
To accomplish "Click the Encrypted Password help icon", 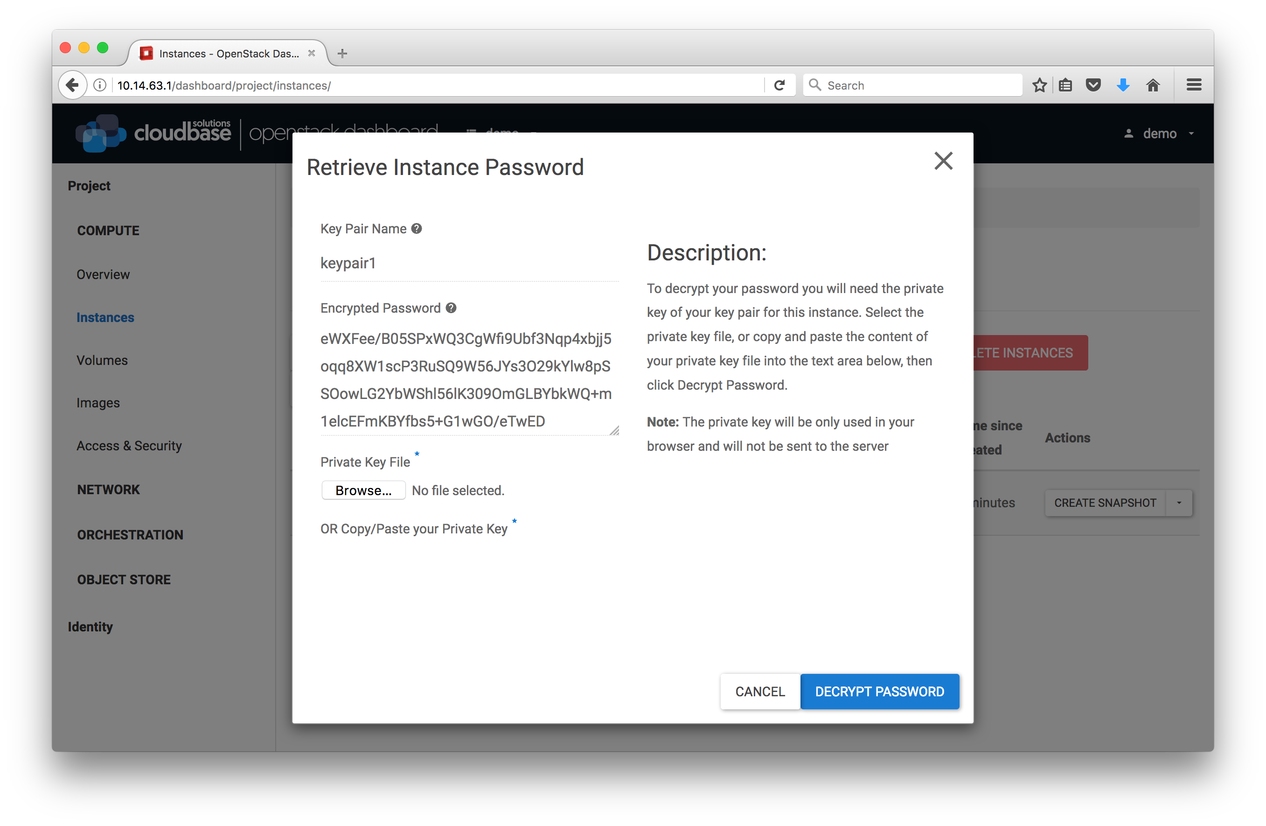I will coord(451,308).
